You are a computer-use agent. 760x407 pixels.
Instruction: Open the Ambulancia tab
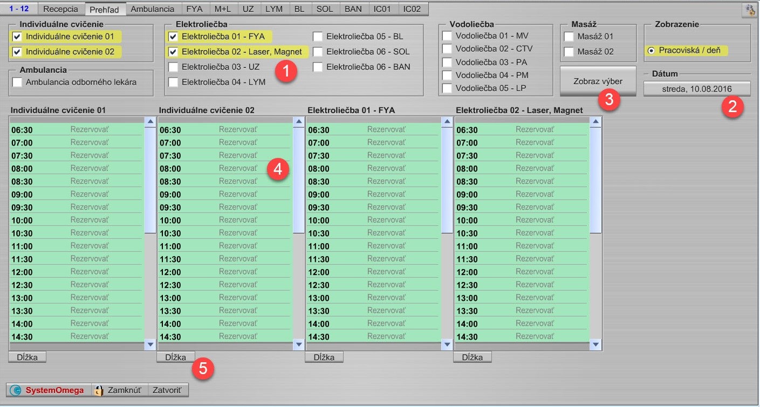tap(152, 9)
